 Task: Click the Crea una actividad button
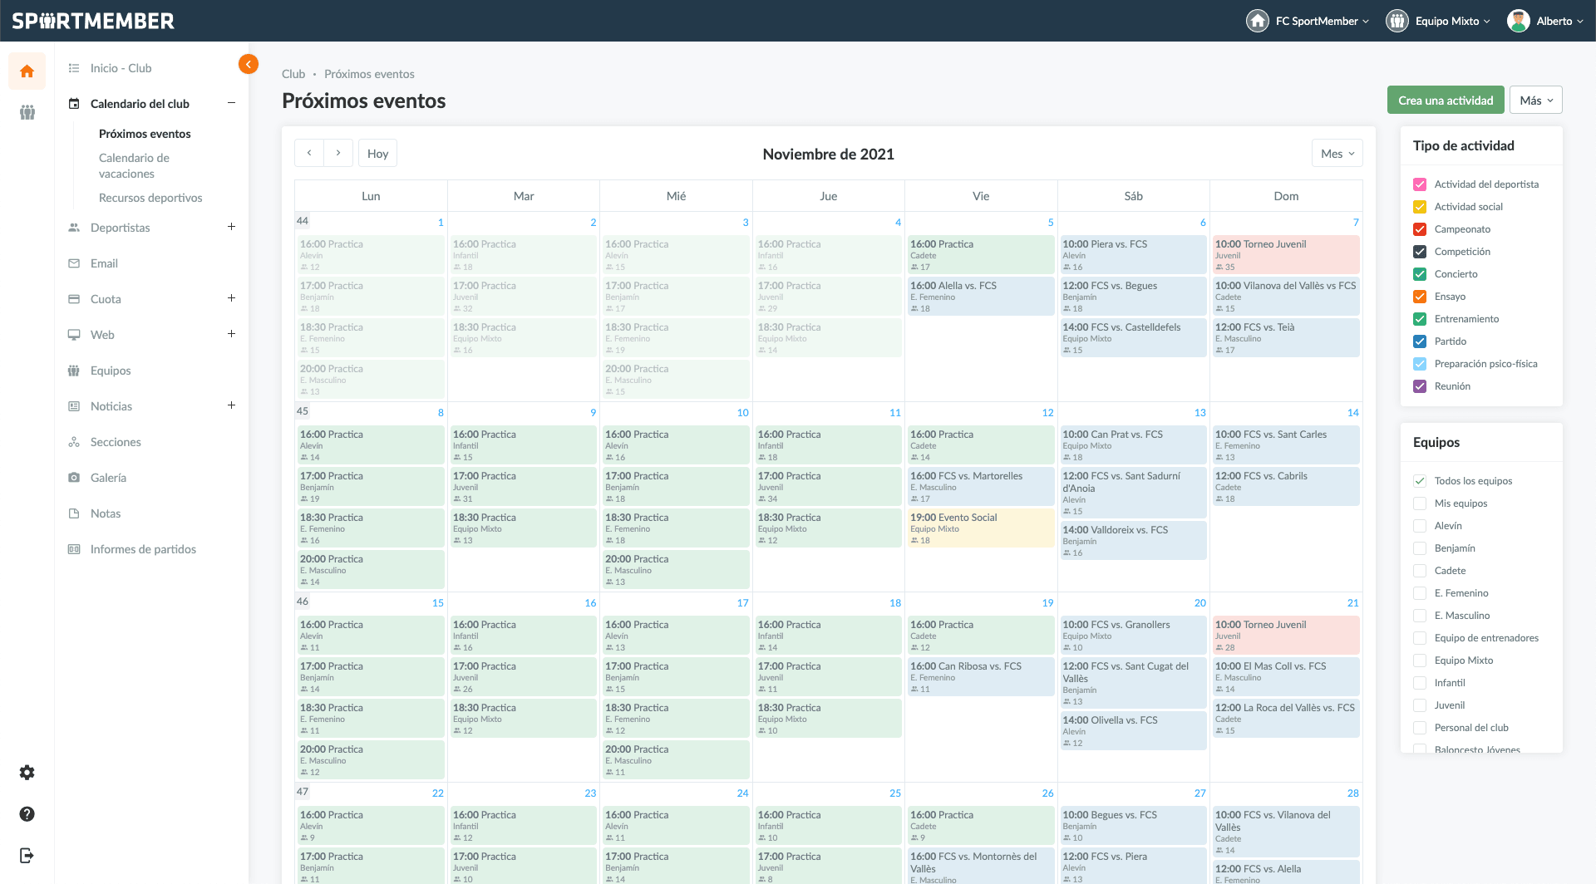tap(1446, 101)
